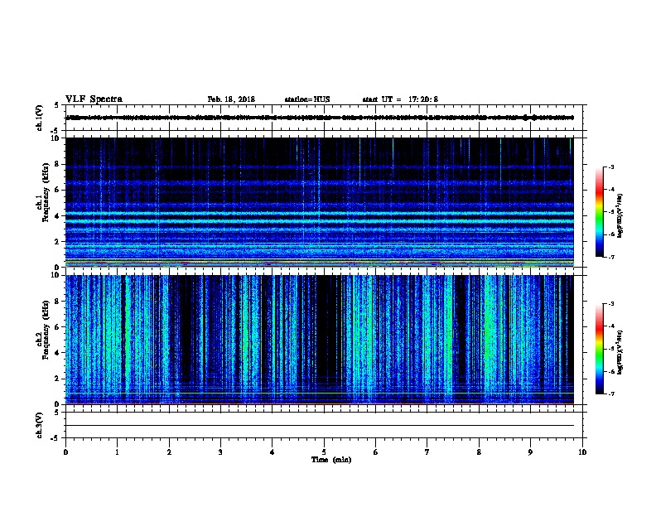656x507 pixels.
Task: Click time axis tick label "0"
Action: coord(65,452)
